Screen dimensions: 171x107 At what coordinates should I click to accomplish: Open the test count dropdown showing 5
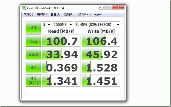tap(47, 25)
